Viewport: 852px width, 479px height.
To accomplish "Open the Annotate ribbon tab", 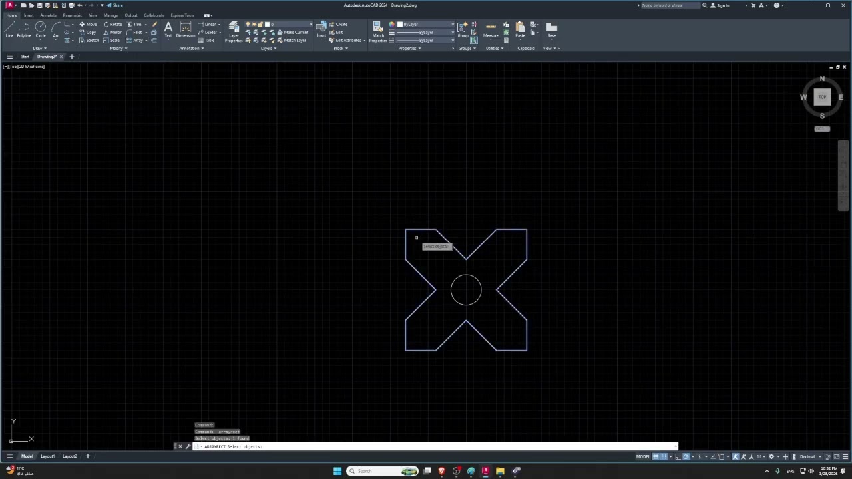I will click(x=48, y=15).
